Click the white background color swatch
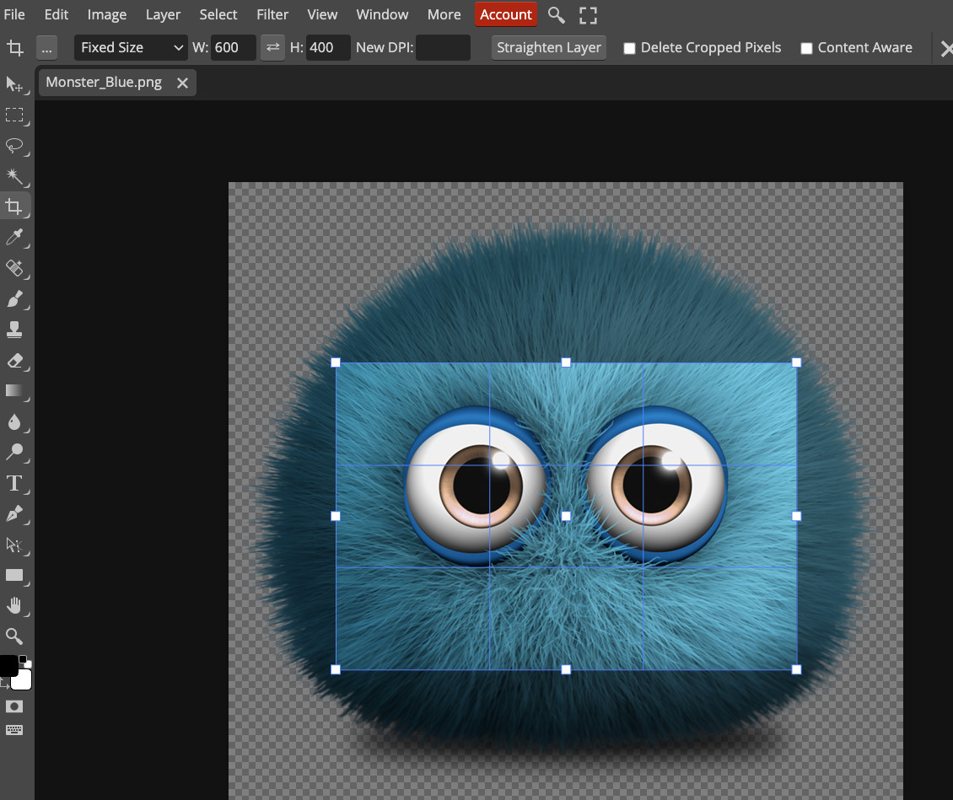 [23, 679]
